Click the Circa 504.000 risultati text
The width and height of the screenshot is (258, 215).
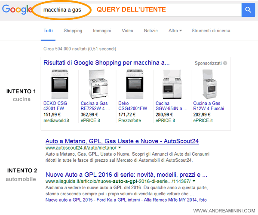(x=80, y=49)
